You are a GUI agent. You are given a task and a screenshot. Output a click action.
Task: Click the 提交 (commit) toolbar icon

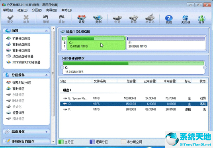[x=10, y=19]
